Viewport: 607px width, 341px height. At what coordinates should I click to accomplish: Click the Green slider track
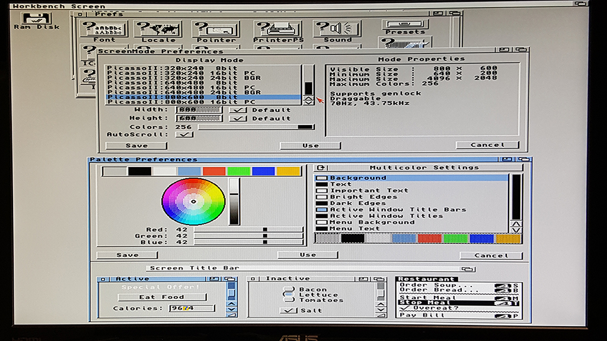tap(248, 236)
